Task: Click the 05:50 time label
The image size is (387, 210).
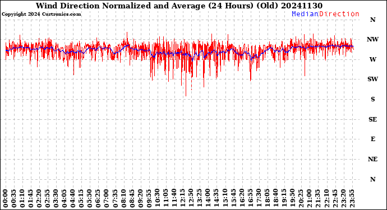Action: [x=90, y=198]
